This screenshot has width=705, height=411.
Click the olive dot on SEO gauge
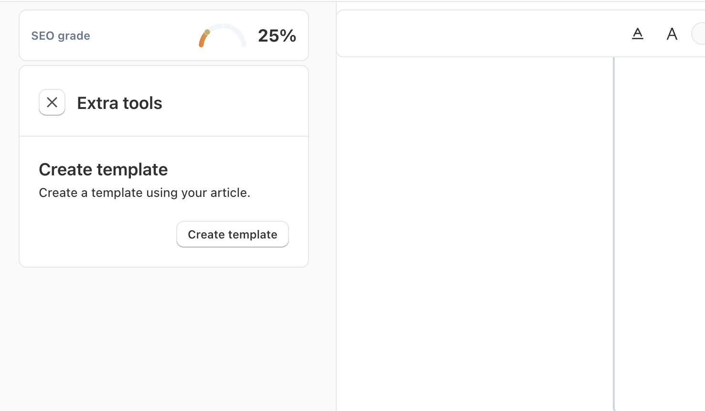tap(207, 32)
